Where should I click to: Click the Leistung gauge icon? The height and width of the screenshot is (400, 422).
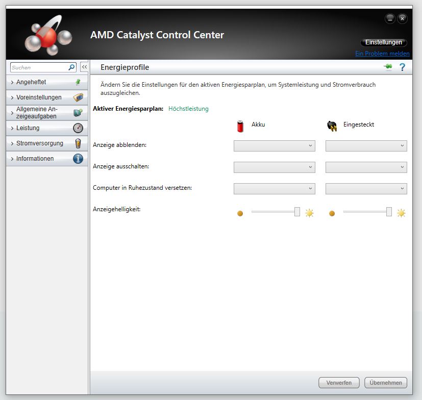[x=78, y=128]
